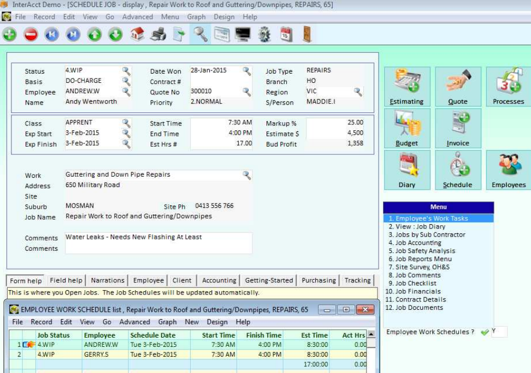This screenshot has width=531, height=373.
Task: Click the calculator form toolbar icon
Action: click(x=221, y=34)
